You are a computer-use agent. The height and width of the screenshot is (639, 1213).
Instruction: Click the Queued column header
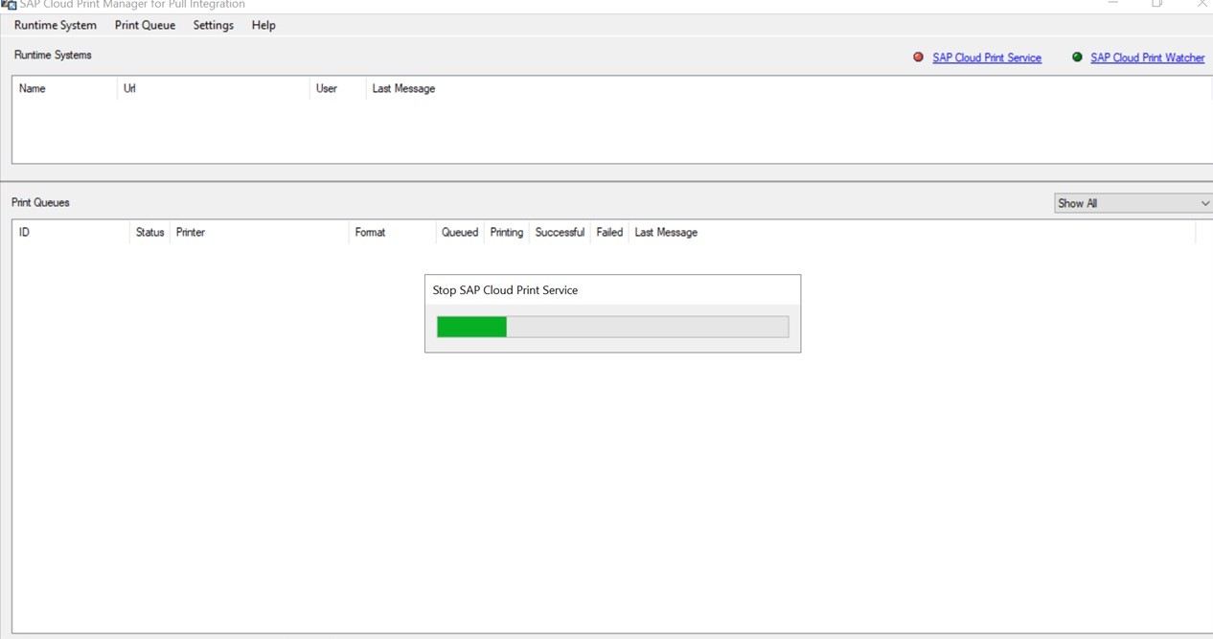pyautogui.click(x=460, y=232)
